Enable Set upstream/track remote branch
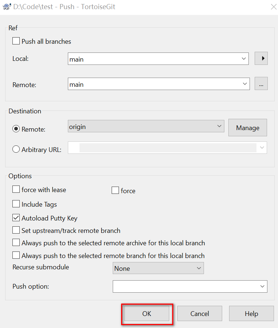 (16, 230)
